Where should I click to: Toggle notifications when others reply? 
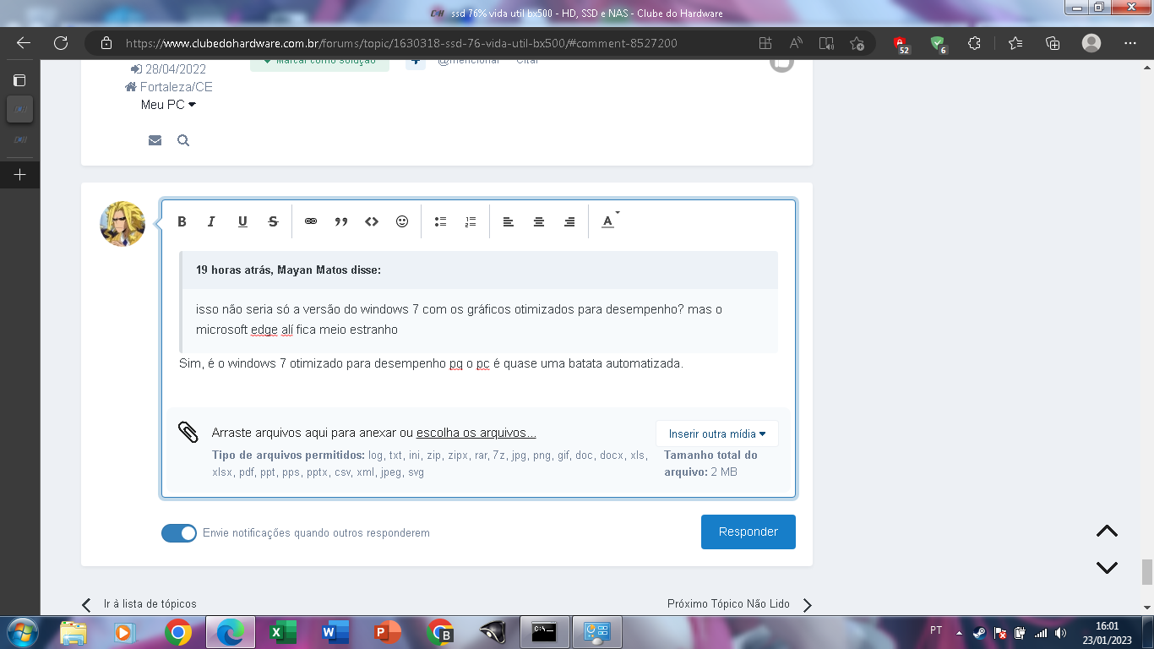[179, 533]
